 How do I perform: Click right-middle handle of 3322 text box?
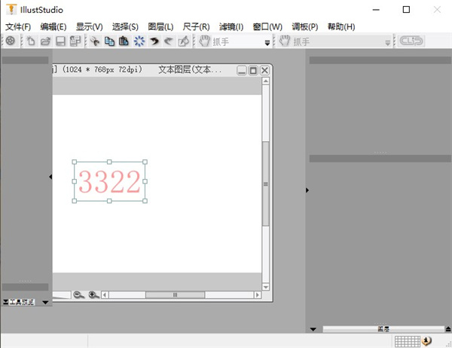point(145,181)
